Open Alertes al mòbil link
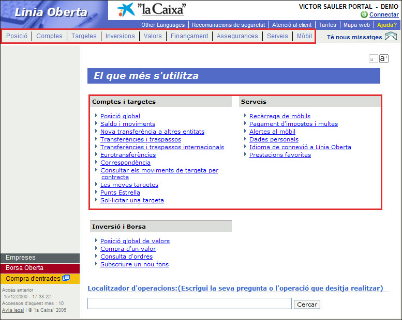The image size is (402, 320). pyautogui.click(x=272, y=132)
